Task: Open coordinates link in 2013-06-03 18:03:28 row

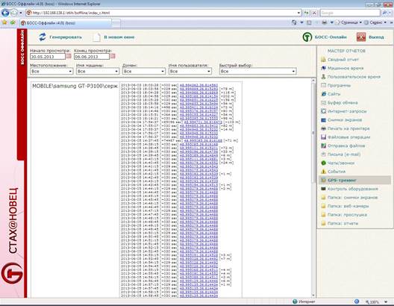Action: [198, 85]
